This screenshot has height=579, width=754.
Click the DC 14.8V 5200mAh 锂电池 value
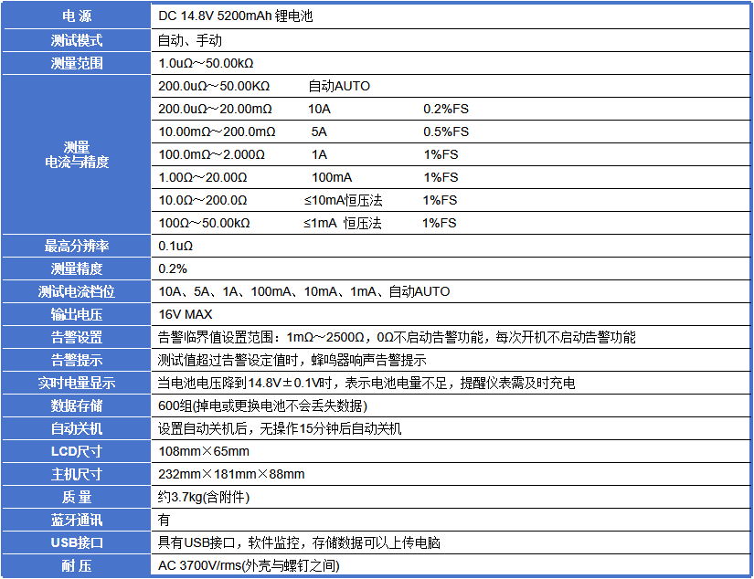click(236, 17)
